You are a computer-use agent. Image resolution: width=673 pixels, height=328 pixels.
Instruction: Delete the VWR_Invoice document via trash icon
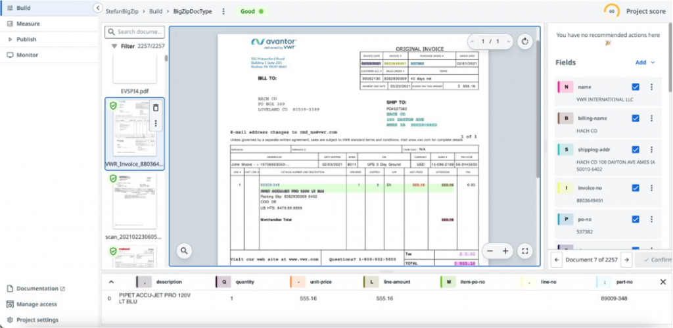point(156,108)
